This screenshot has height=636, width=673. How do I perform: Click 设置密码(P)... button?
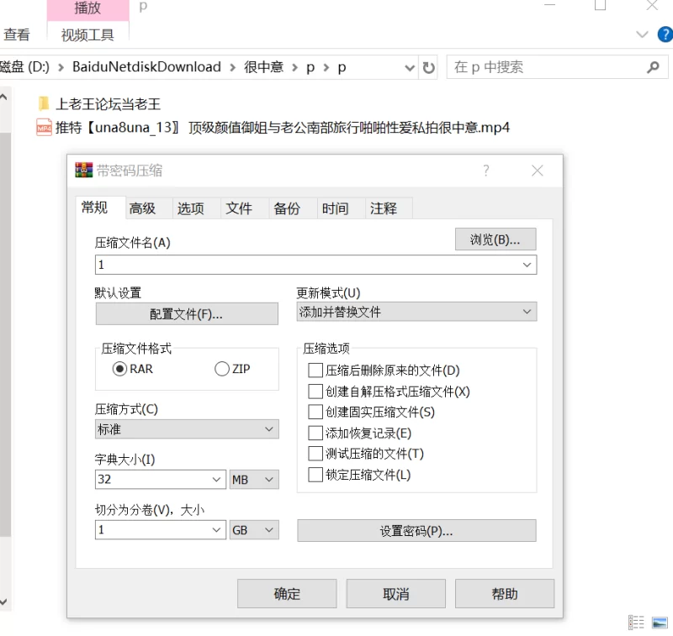416,531
